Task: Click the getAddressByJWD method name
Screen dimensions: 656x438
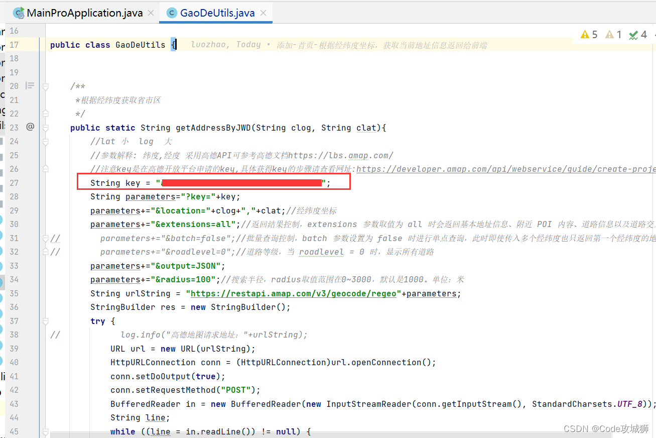Action: pyautogui.click(x=213, y=128)
